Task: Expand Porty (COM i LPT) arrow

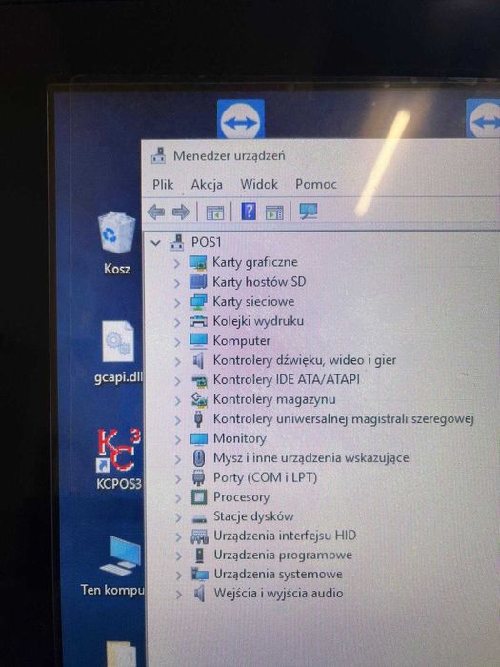Action: click(178, 479)
